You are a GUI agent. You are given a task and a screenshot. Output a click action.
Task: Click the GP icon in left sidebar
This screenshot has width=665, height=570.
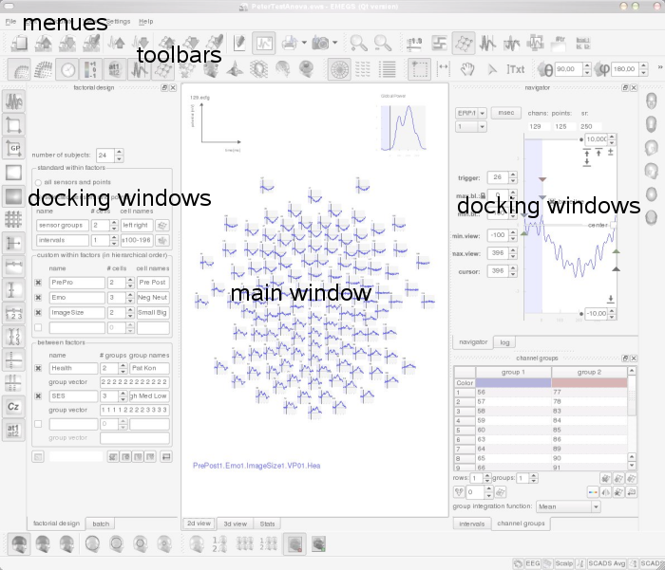pos(13,148)
